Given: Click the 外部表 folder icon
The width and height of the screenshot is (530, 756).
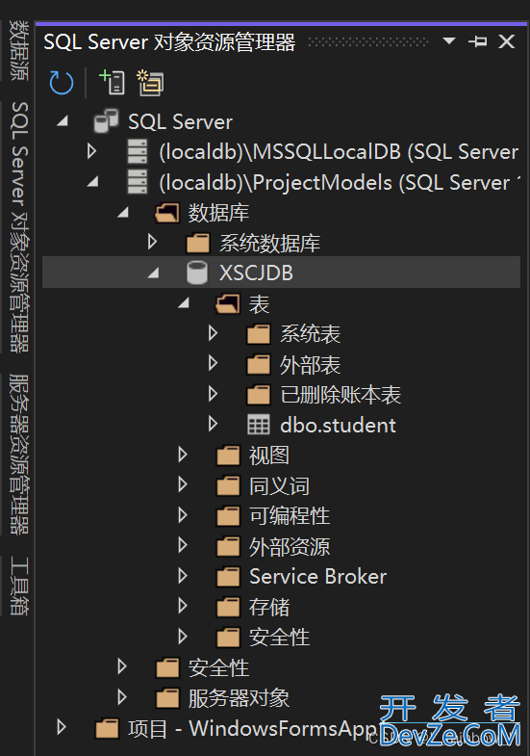Looking at the screenshot, I should [x=259, y=364].
